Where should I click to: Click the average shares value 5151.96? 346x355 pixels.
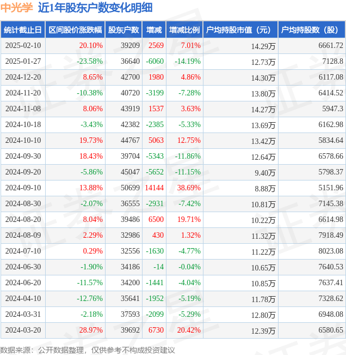331,188
